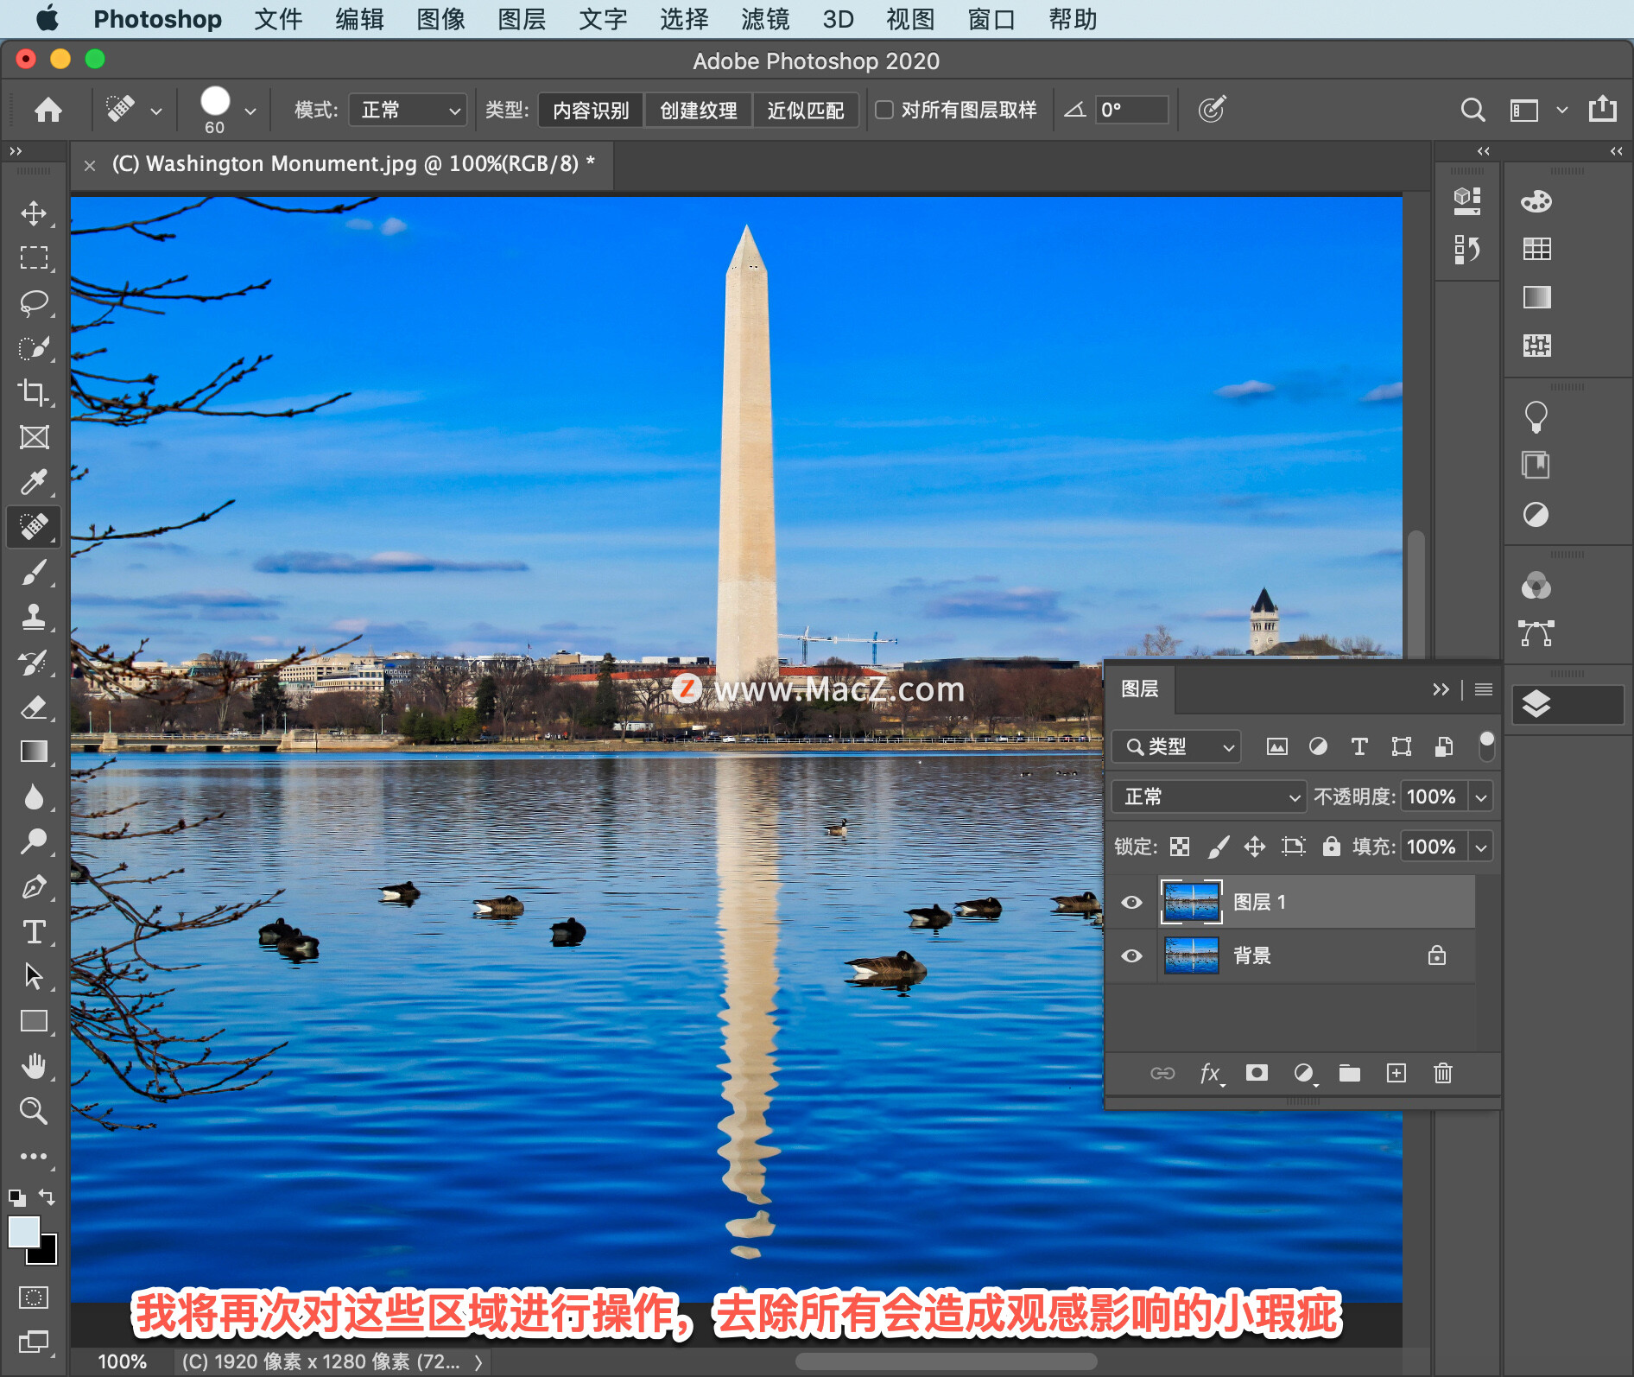Select the Hand tool

34,1066
